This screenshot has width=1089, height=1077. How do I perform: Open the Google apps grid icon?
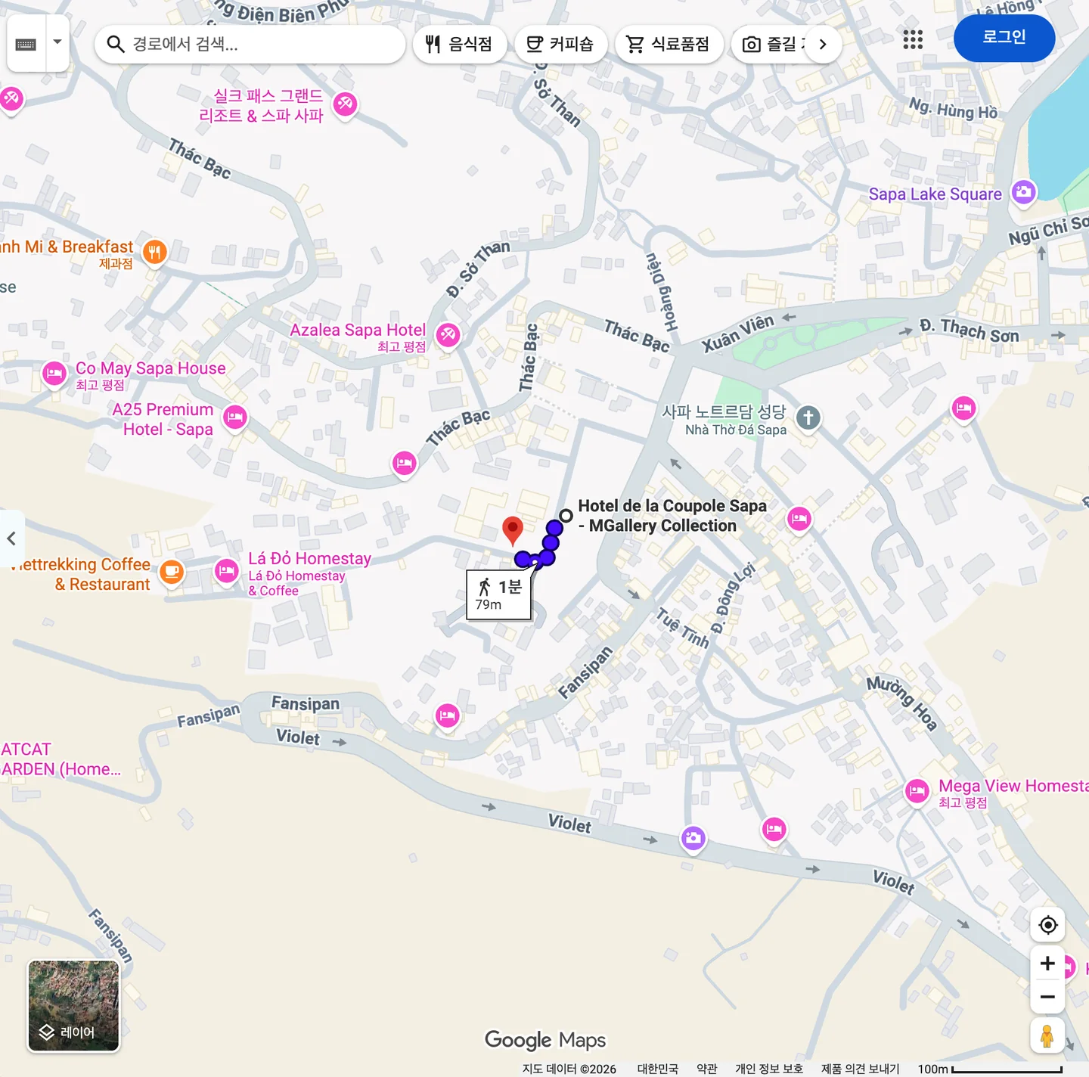(913, 39)
